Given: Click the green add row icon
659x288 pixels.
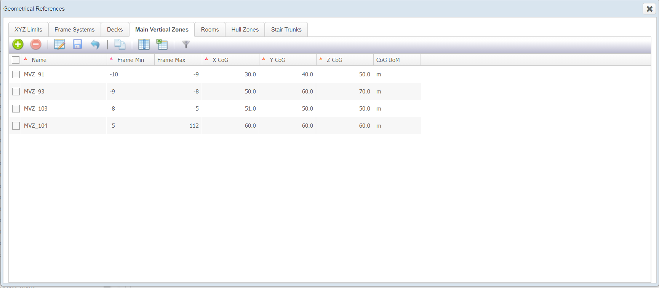Looking at the screenshot, I should pyautogui.click(x=18, y=44).
